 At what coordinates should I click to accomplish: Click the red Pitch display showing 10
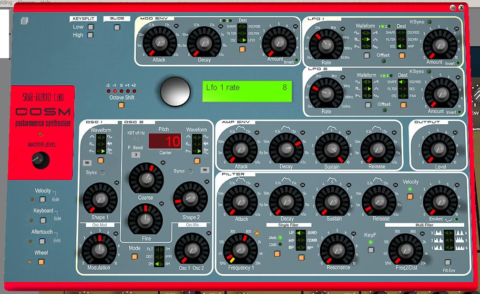point(165,142)
